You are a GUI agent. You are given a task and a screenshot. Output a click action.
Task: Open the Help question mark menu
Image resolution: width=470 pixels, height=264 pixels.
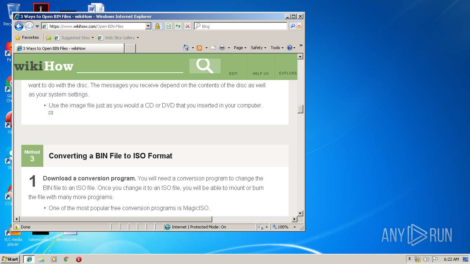click(x=291, y=48)
